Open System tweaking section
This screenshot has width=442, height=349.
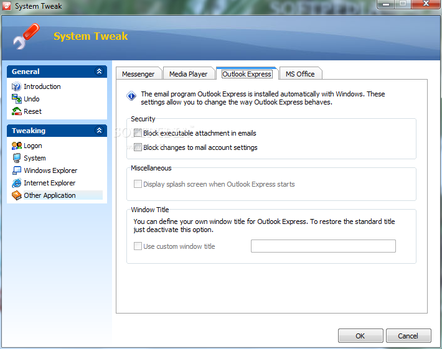pos(35,158)
